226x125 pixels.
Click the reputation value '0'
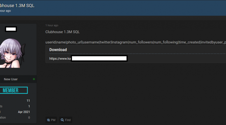[x=29, y=118]
